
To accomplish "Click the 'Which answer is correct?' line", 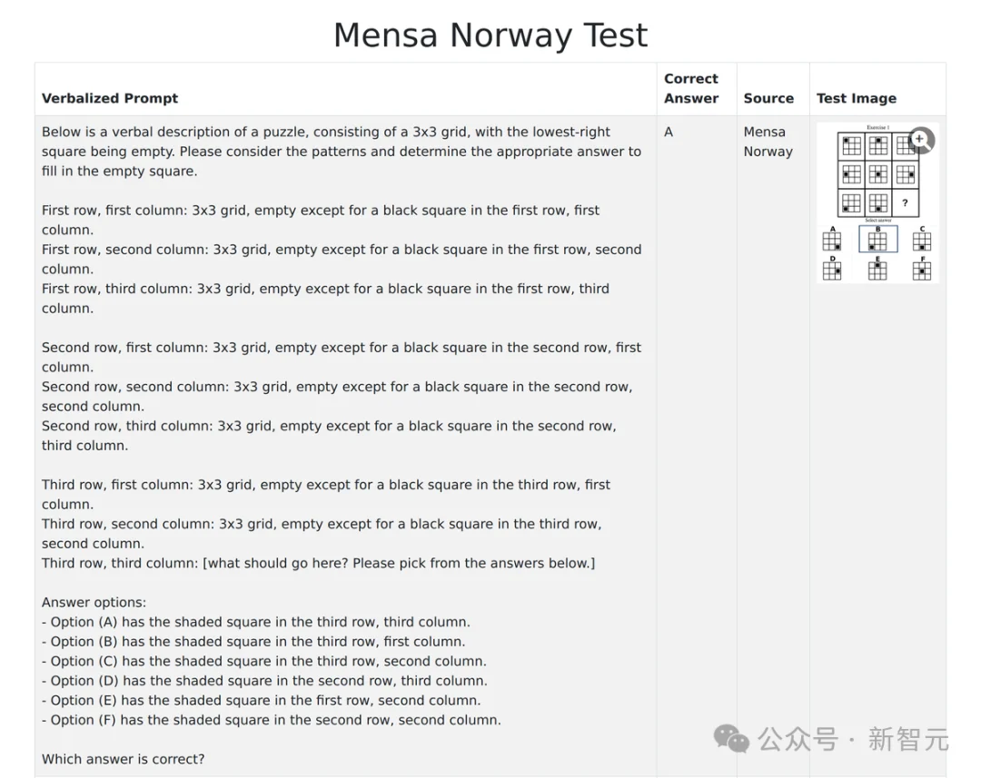I will click(124, 759).
